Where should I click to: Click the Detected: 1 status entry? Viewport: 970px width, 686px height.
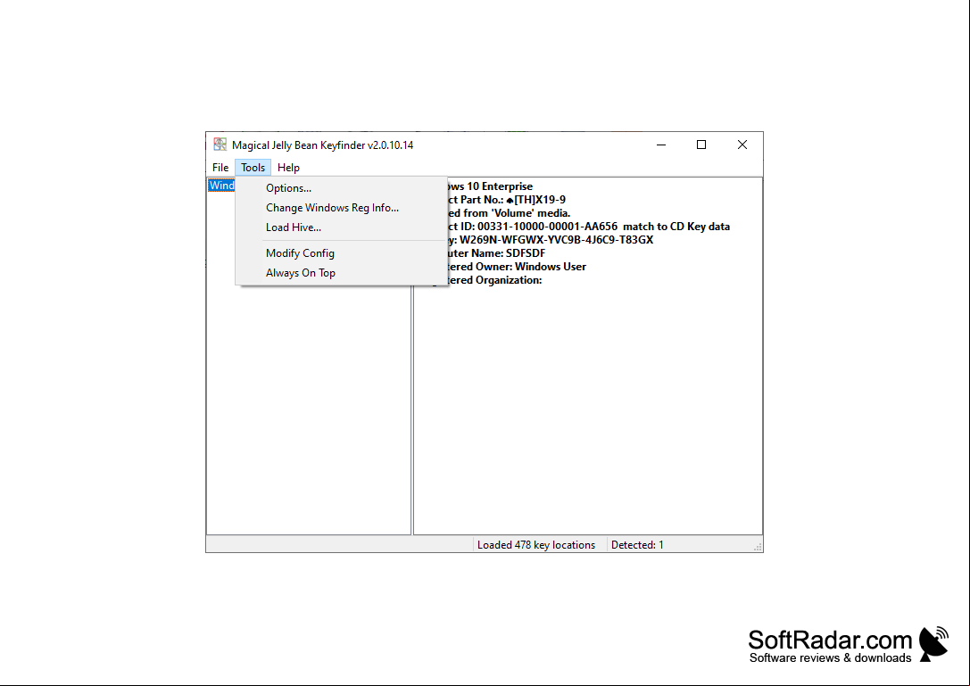(x=637, y=545)
